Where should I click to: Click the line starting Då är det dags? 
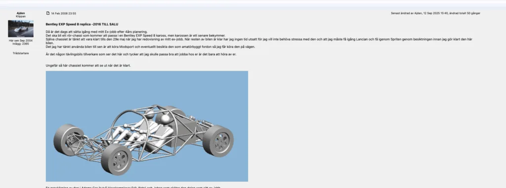[96, 32]
